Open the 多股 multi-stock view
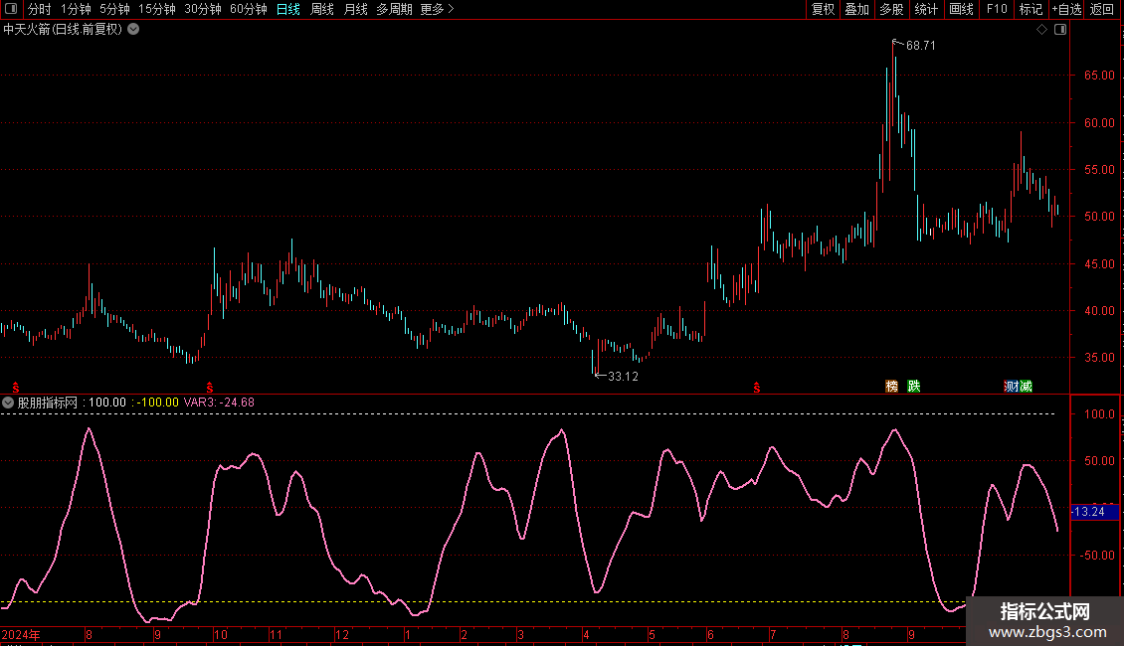This screenshot has height=646, width=1124. (891, 9)
